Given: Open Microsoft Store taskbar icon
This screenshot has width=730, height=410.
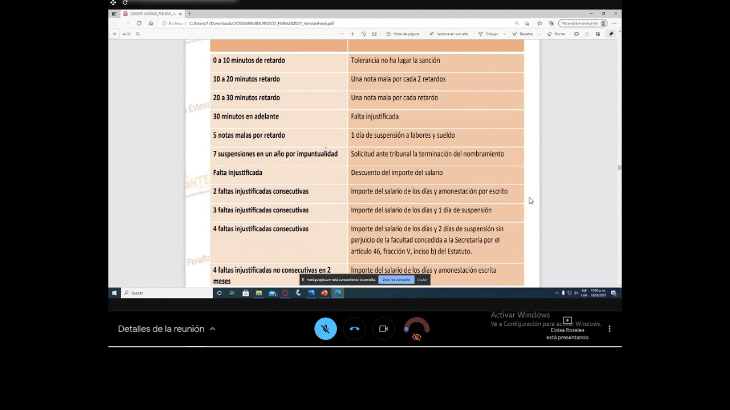Looking at the screenshot, I should click(245, 293).
